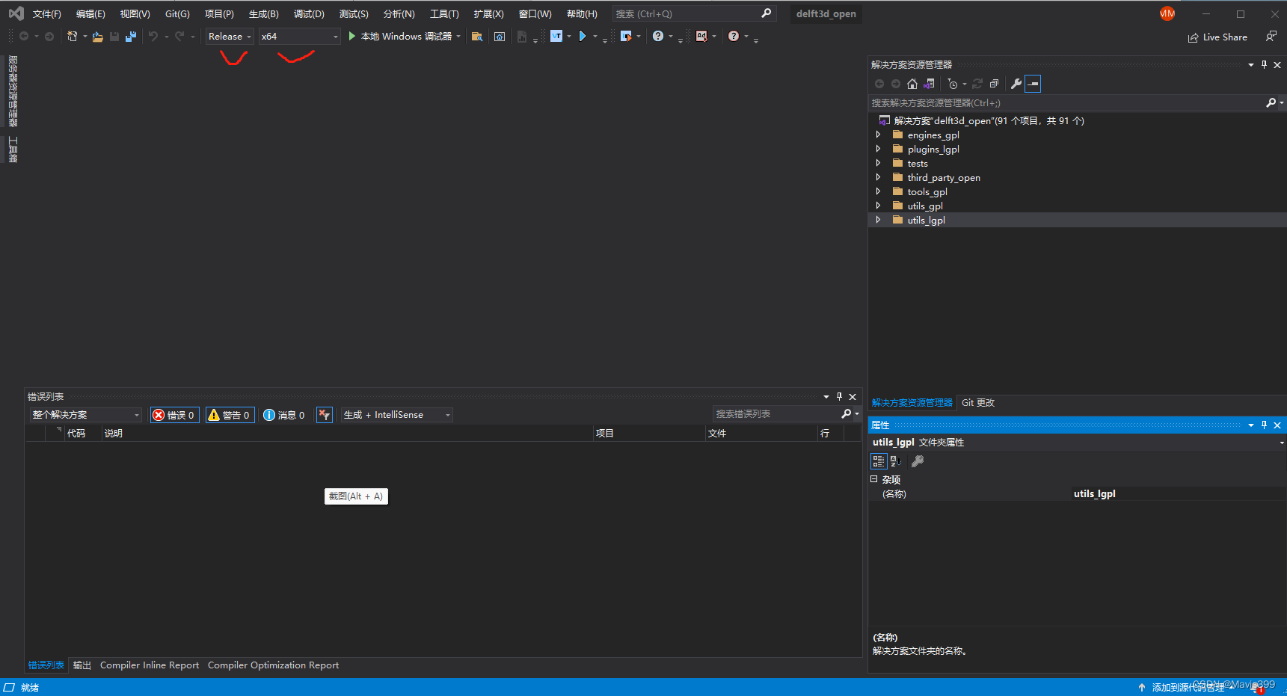Click the blue run arrow icon
1287x696 pixels.
click(583, 37)
